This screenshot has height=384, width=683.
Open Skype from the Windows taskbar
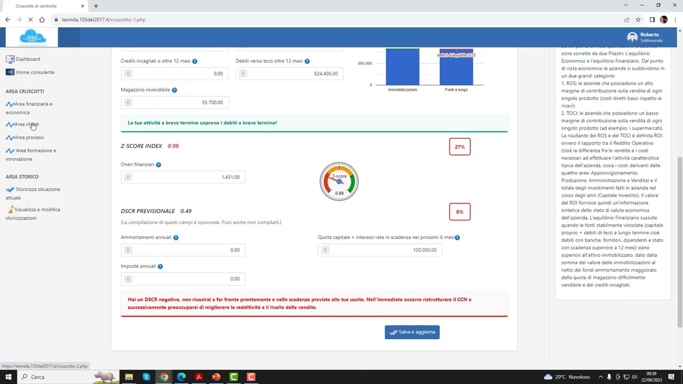[146, 377]
